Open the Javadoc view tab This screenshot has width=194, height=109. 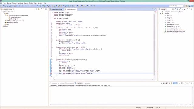tap(61, 83)
